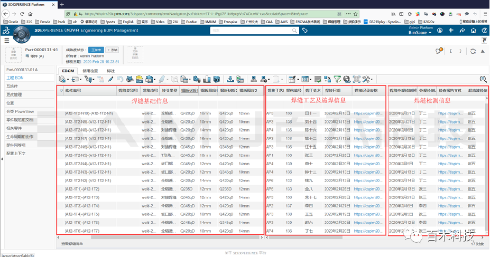490x257 pixels.
Task: Click the refresh icon at top right
Action: tap(473, 51)
